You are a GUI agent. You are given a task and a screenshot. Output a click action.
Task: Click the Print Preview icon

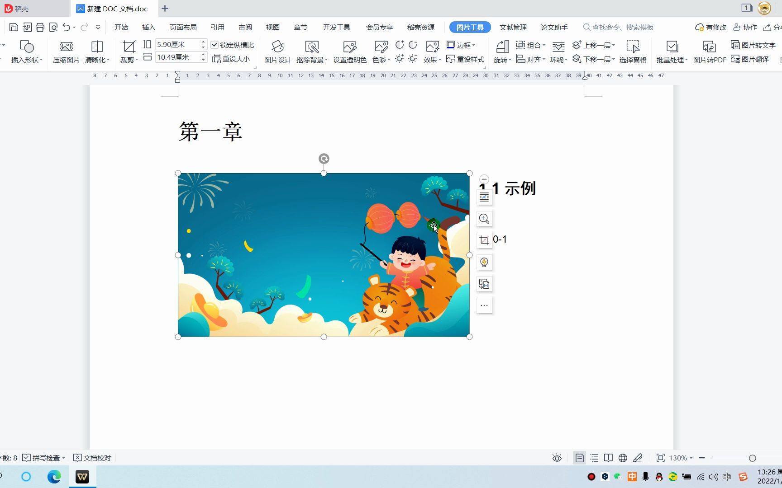[53, 27]
